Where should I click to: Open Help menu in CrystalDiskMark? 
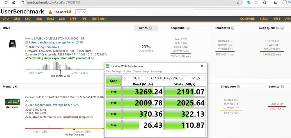click(x=146, y=71)
